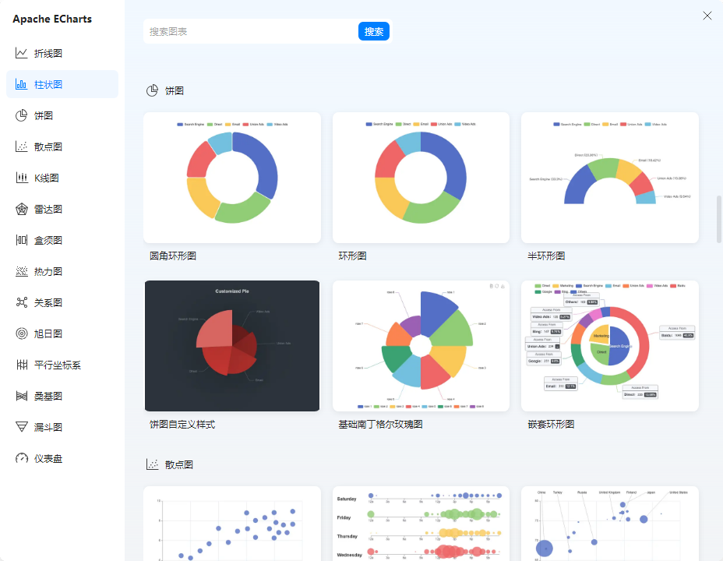
Task: Click the funnel (漏斗图) icon
Action: pos(22,427)
